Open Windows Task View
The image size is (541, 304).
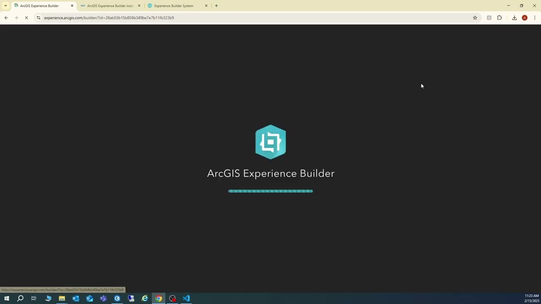(34, 299)
